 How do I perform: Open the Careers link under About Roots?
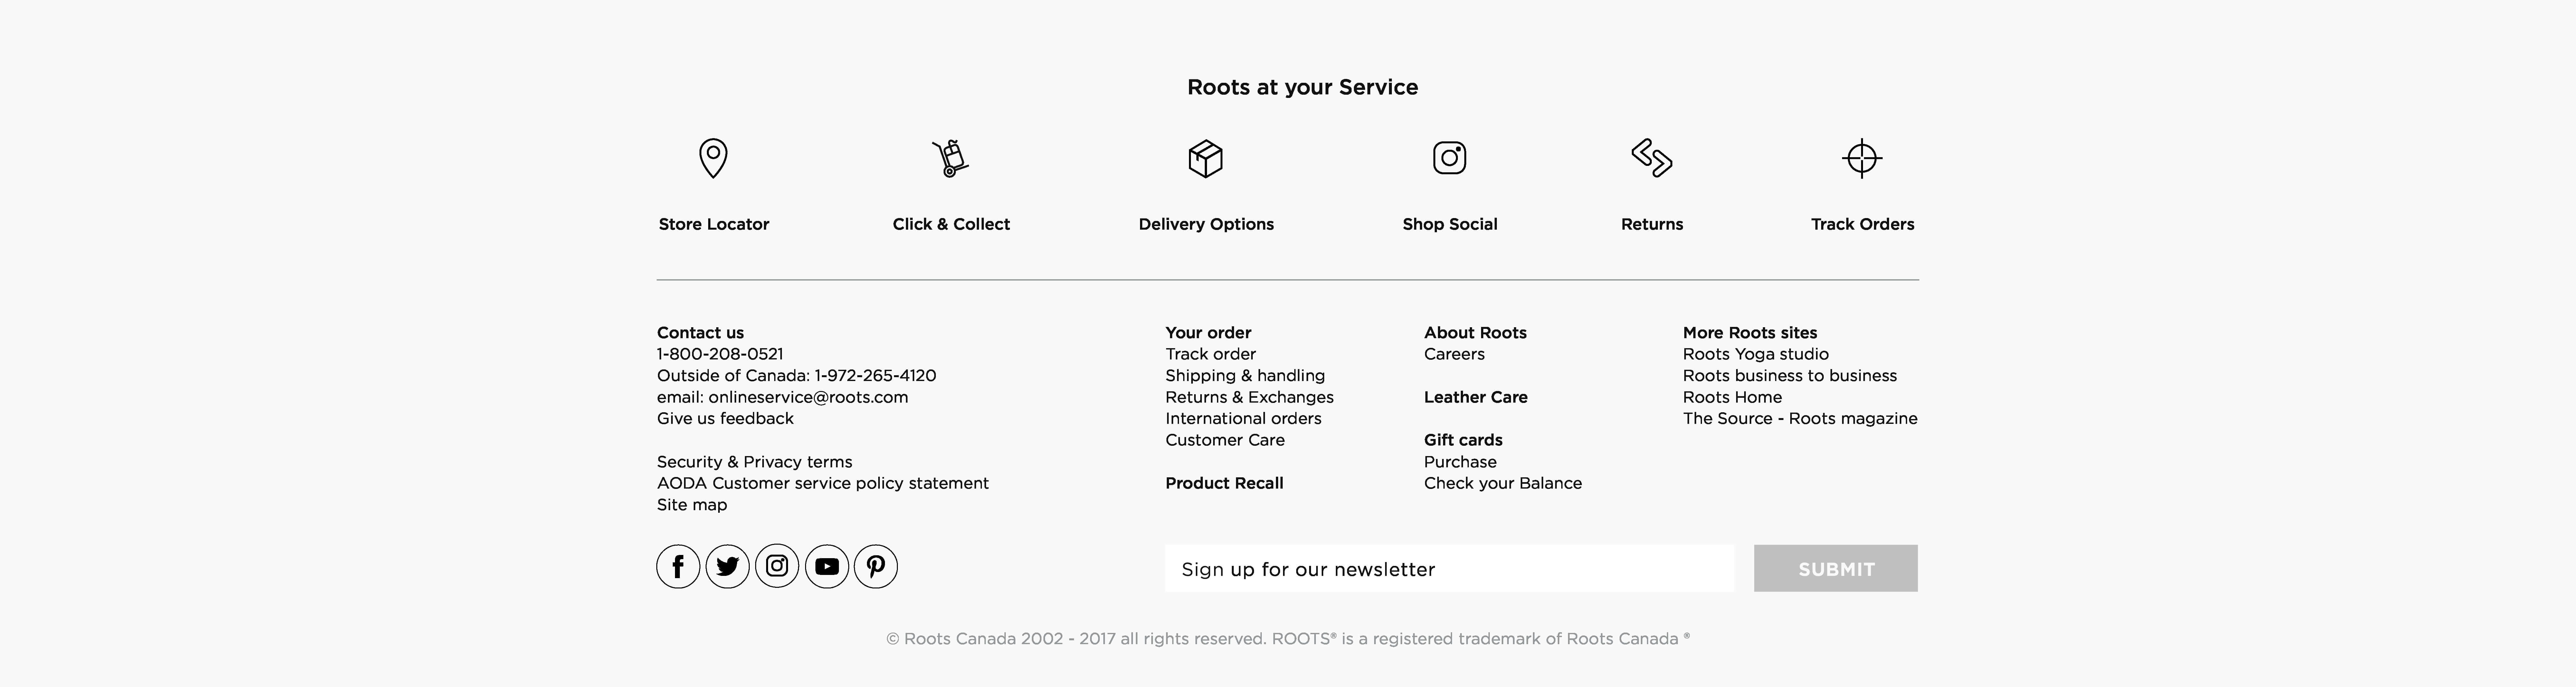click(x=1454, y=354)
